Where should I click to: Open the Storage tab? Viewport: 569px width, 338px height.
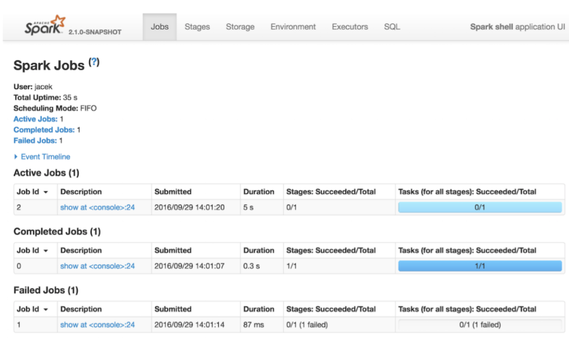240,27
